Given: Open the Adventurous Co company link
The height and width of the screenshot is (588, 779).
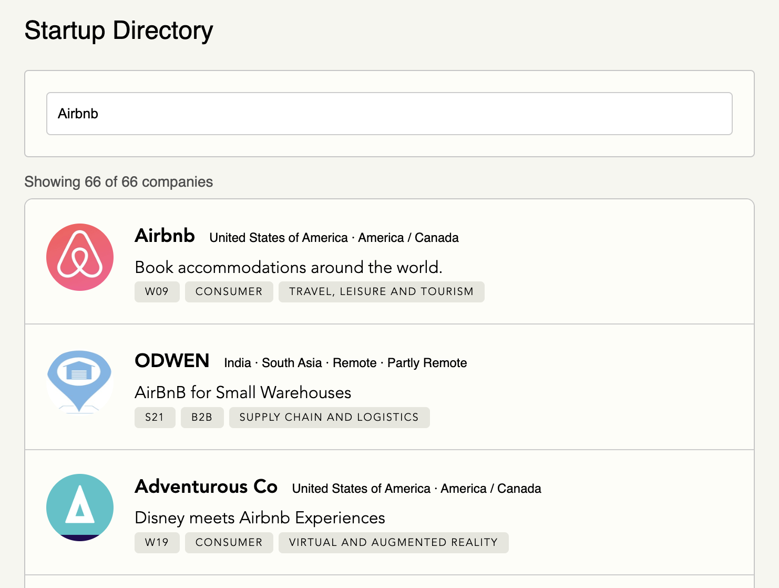Looking at the screenshot, I should 206,486.
